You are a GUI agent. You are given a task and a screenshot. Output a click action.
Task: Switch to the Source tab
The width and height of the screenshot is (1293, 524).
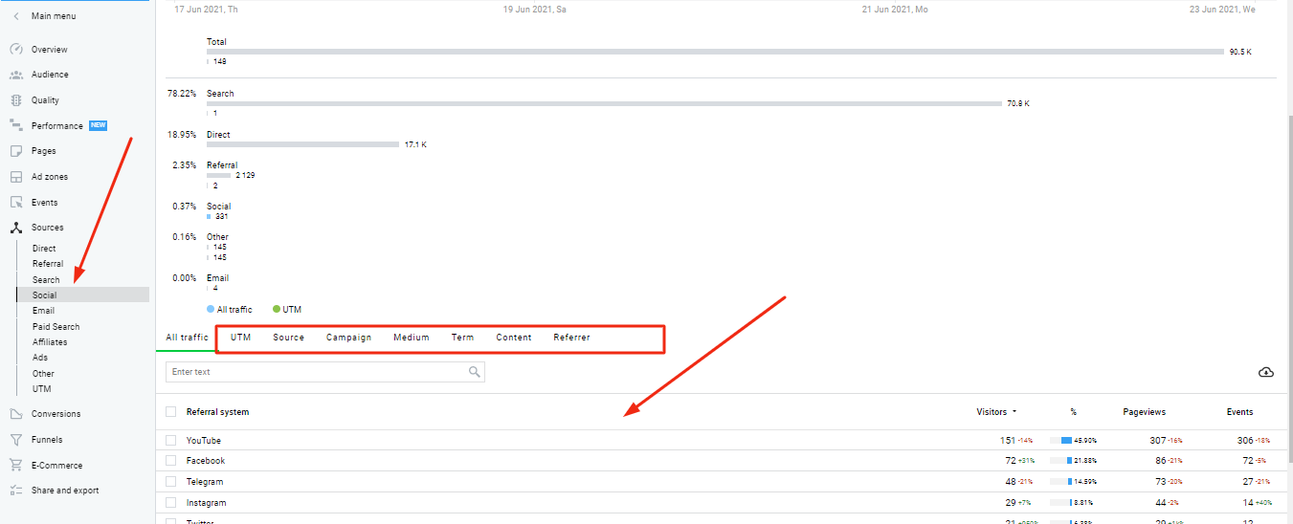pos(288,338)
